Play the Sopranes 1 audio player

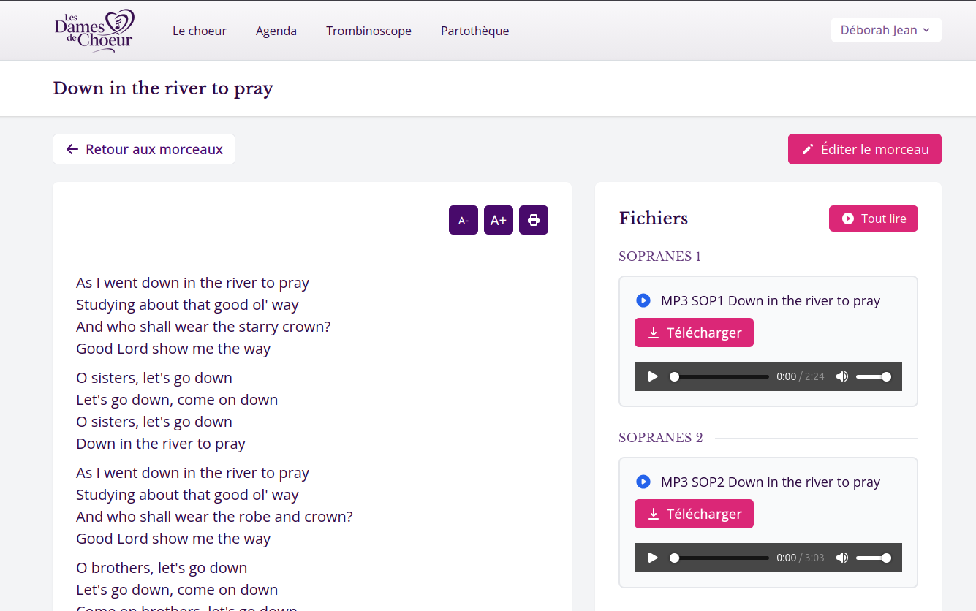653,376
